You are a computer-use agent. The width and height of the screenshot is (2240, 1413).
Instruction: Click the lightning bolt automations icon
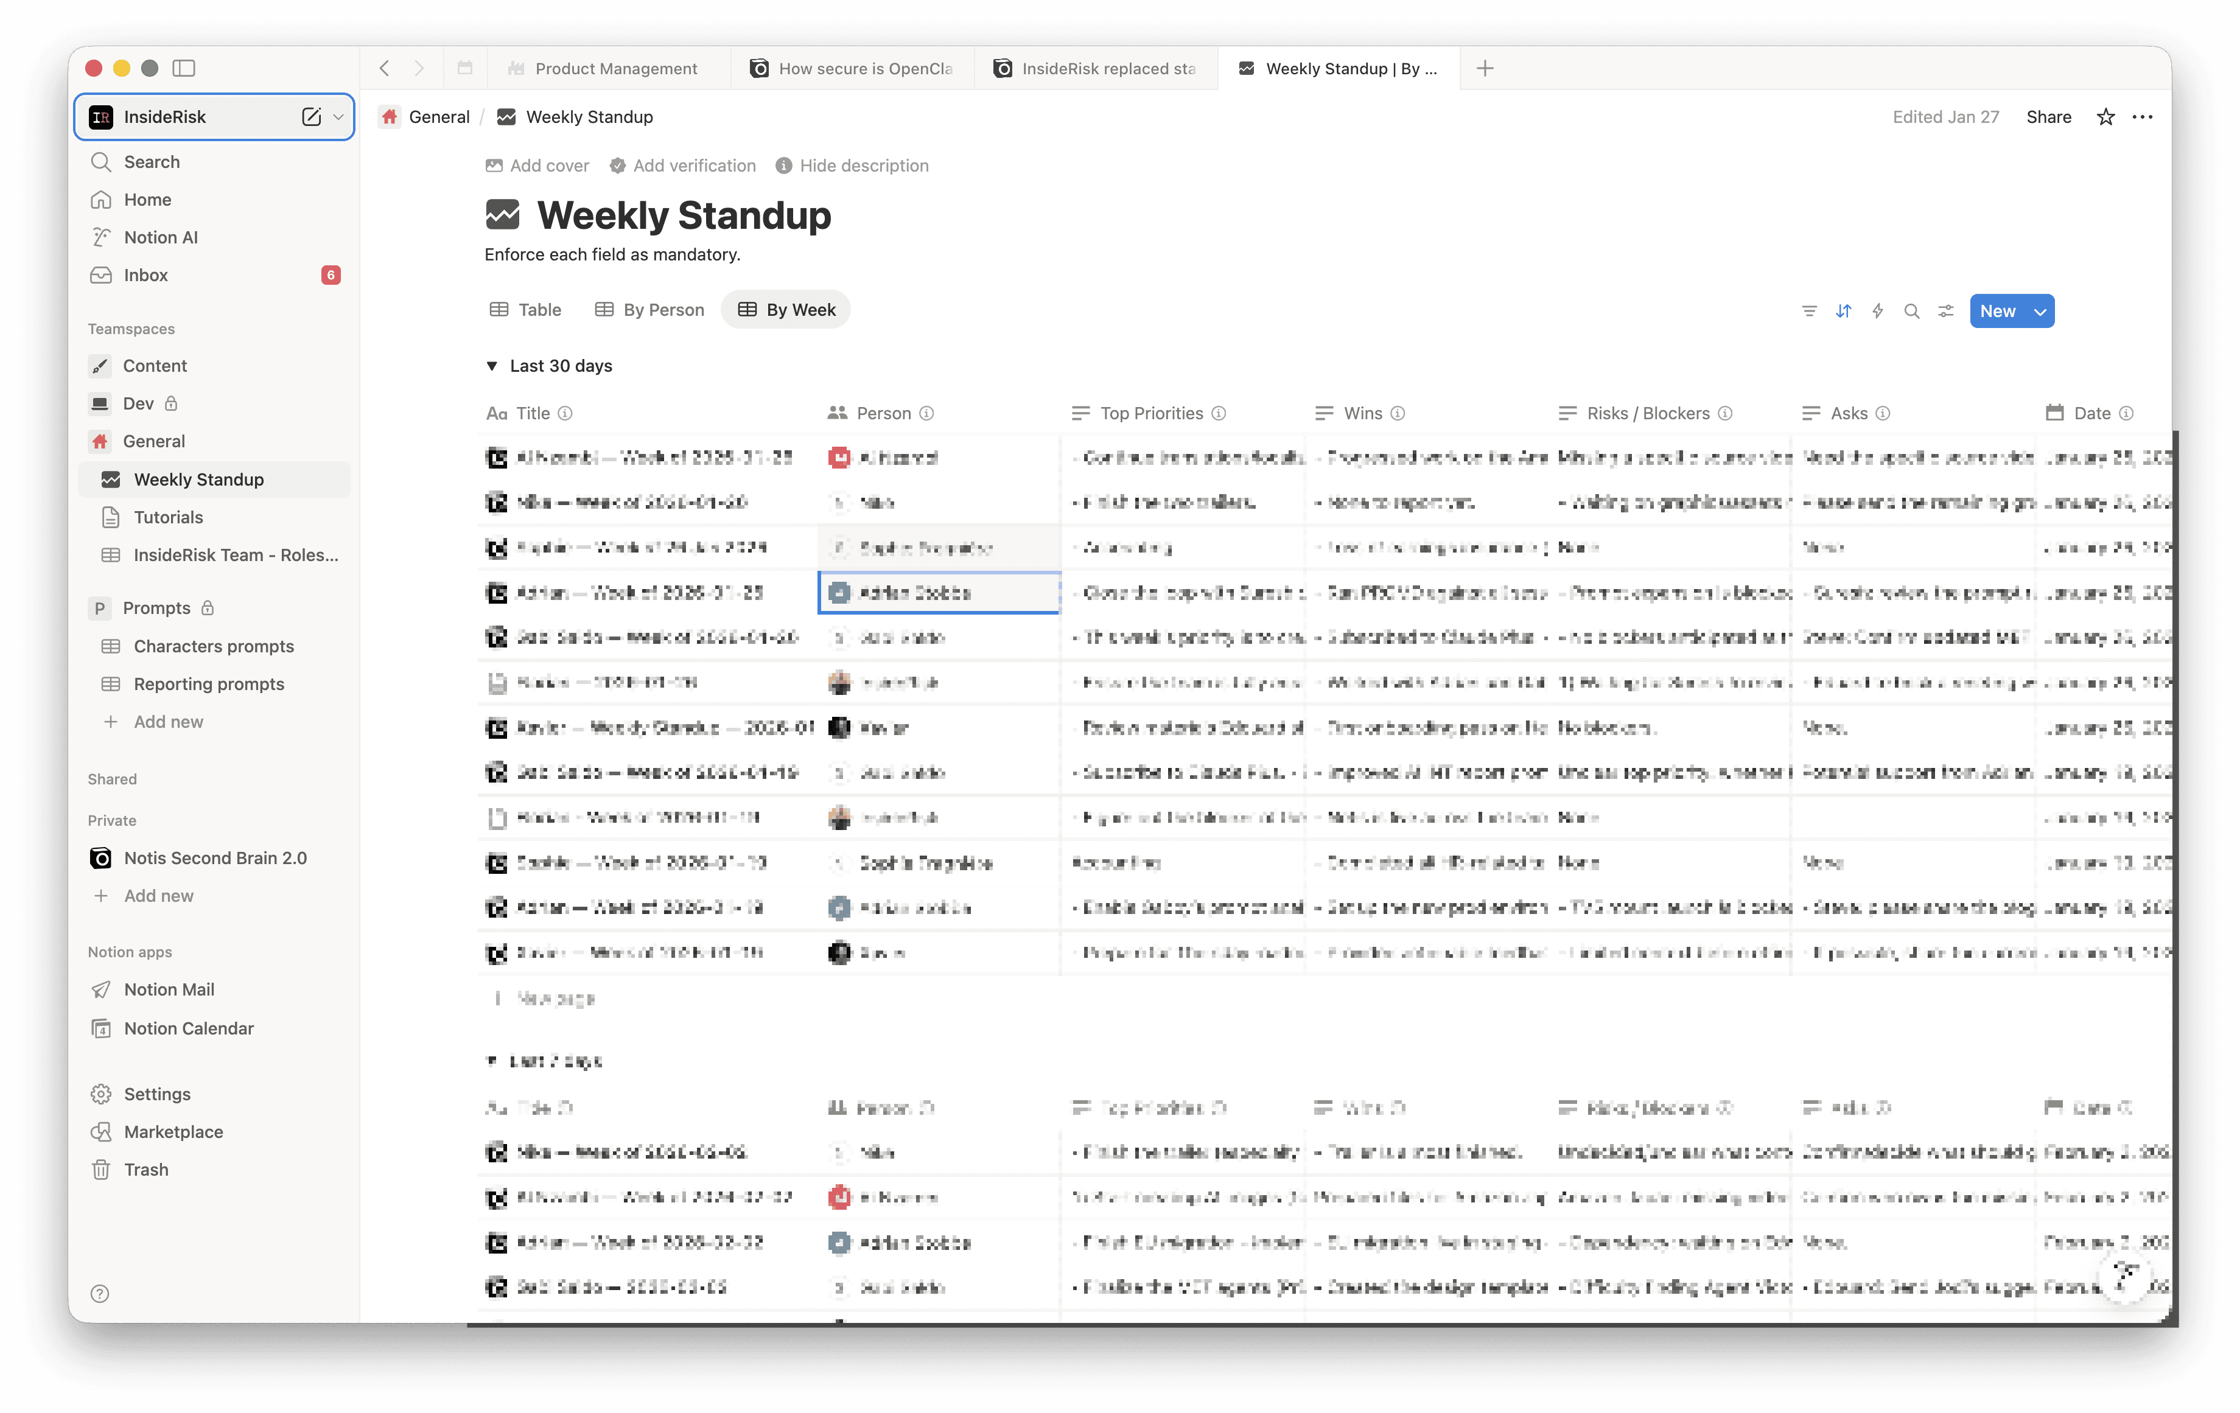click(1877, 311)
